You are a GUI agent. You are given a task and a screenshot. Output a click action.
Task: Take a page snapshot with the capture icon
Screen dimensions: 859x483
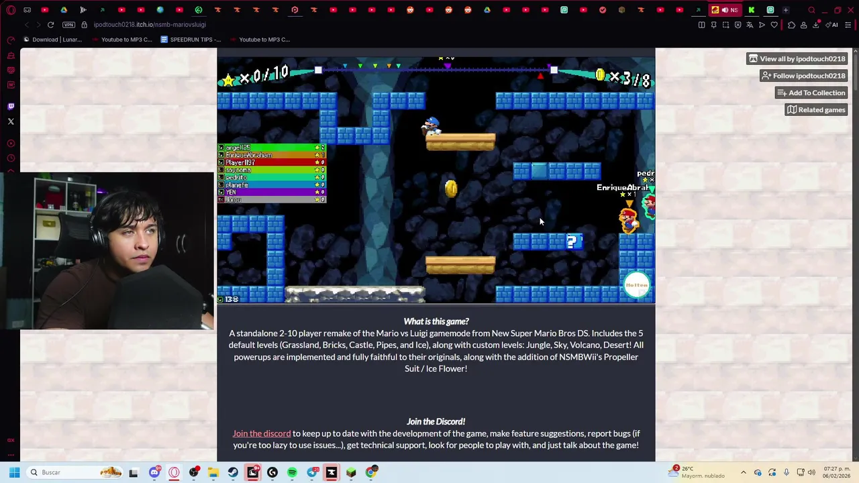[x=725, y=25]
